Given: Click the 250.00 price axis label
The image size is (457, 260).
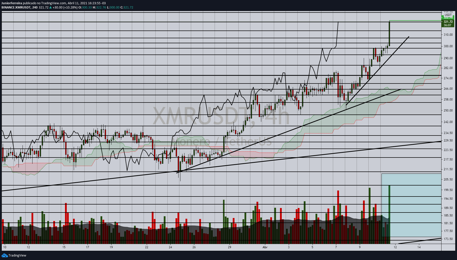Looking at the screenshot, I should (x=448, y=110).
